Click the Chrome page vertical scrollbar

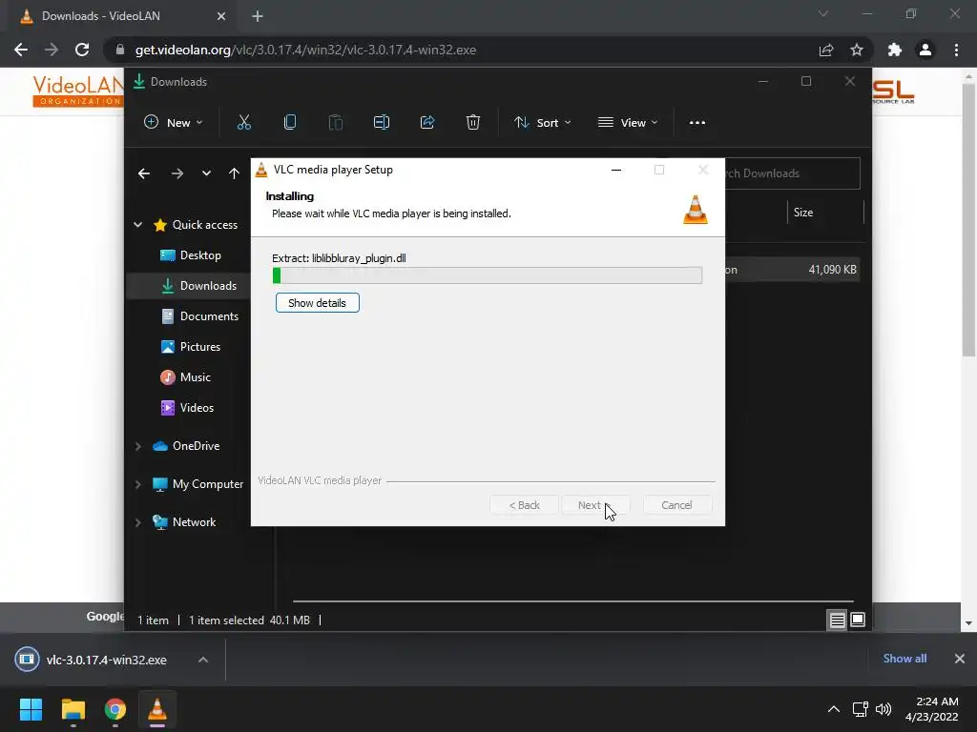pos(968,221)
